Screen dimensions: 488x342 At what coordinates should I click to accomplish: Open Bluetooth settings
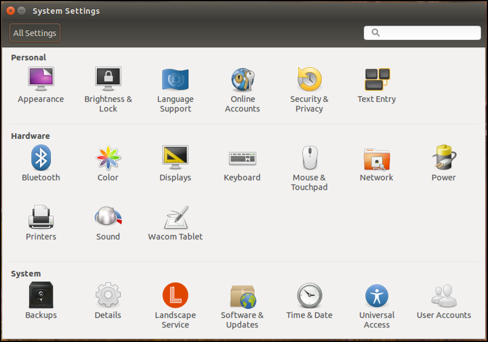pyautogui.click(x=40, y=164)
